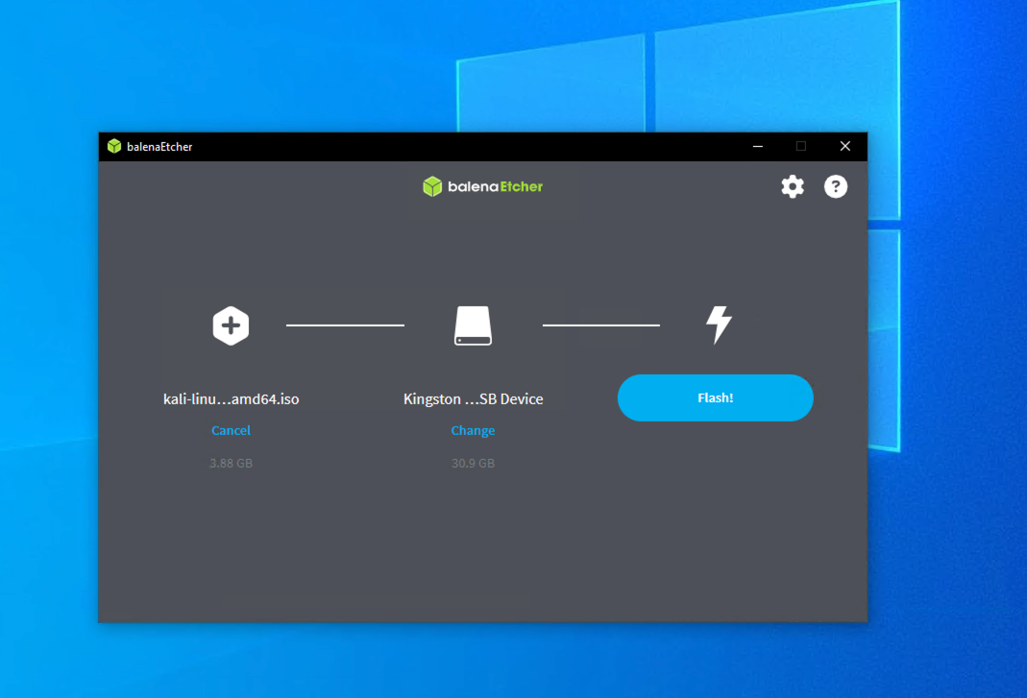This screenshot has width=1027, height=698.
Task: Click the balenaEtcher cube icon in title bar
Action: [x=114, y=146]
